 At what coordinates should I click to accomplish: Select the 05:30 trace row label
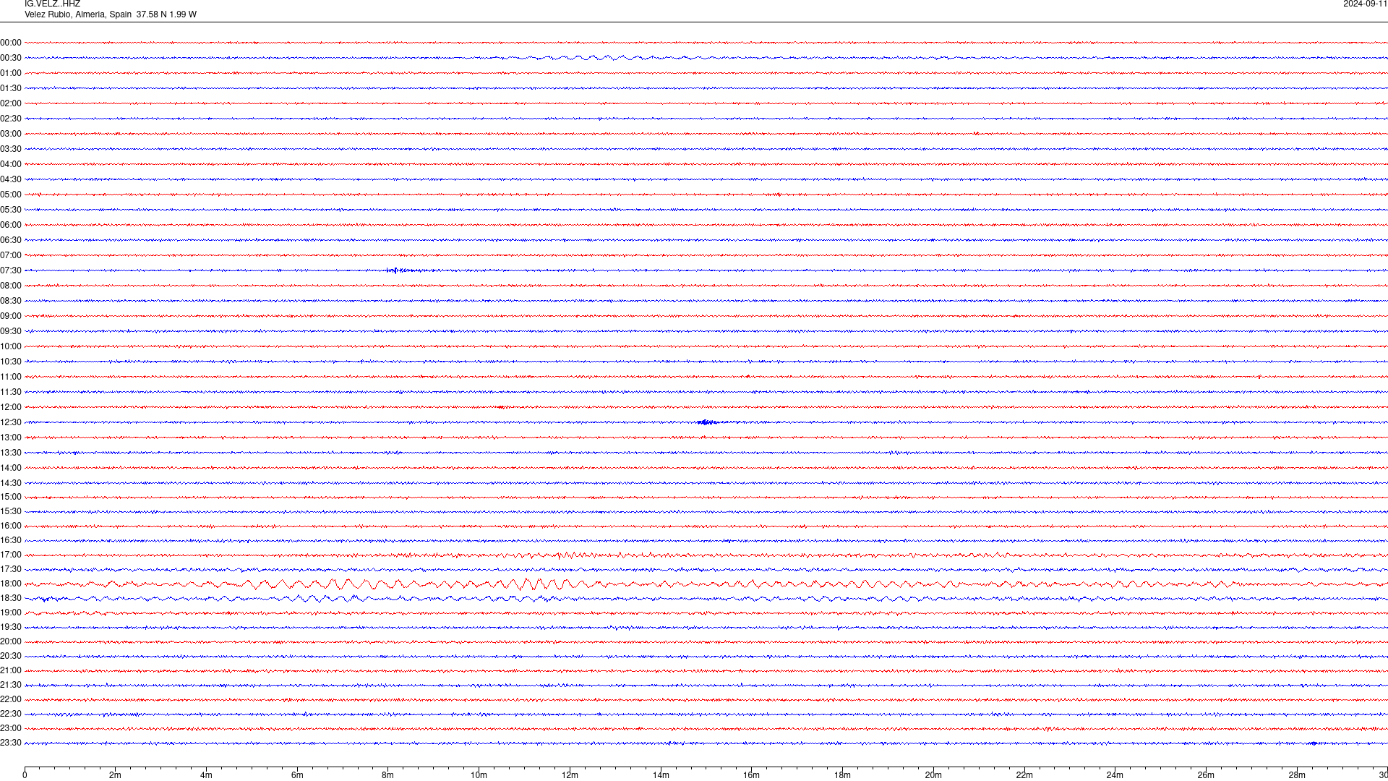11,210
